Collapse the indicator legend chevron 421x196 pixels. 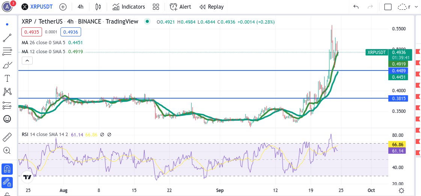point(27,61)
